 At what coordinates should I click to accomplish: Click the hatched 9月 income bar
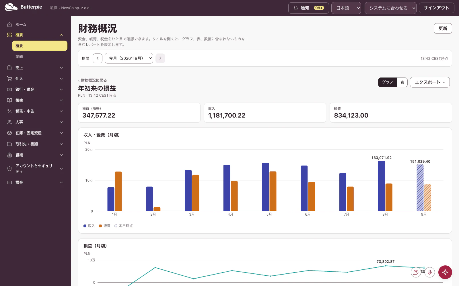tap(420, 188)
